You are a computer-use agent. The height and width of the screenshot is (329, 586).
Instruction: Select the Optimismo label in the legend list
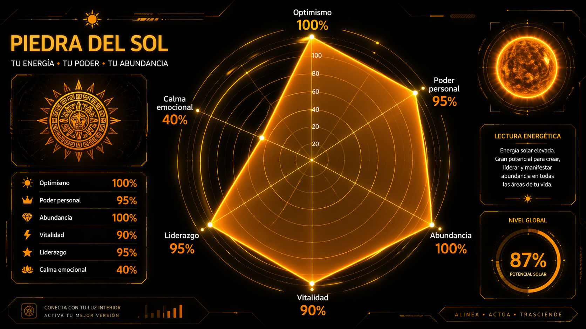point(54,183)
